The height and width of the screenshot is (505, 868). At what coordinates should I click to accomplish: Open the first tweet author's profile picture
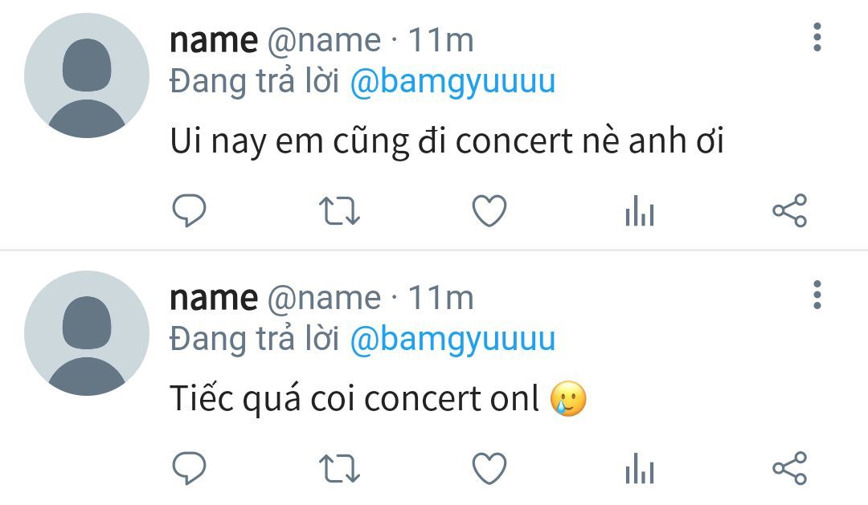pos(87,75)
